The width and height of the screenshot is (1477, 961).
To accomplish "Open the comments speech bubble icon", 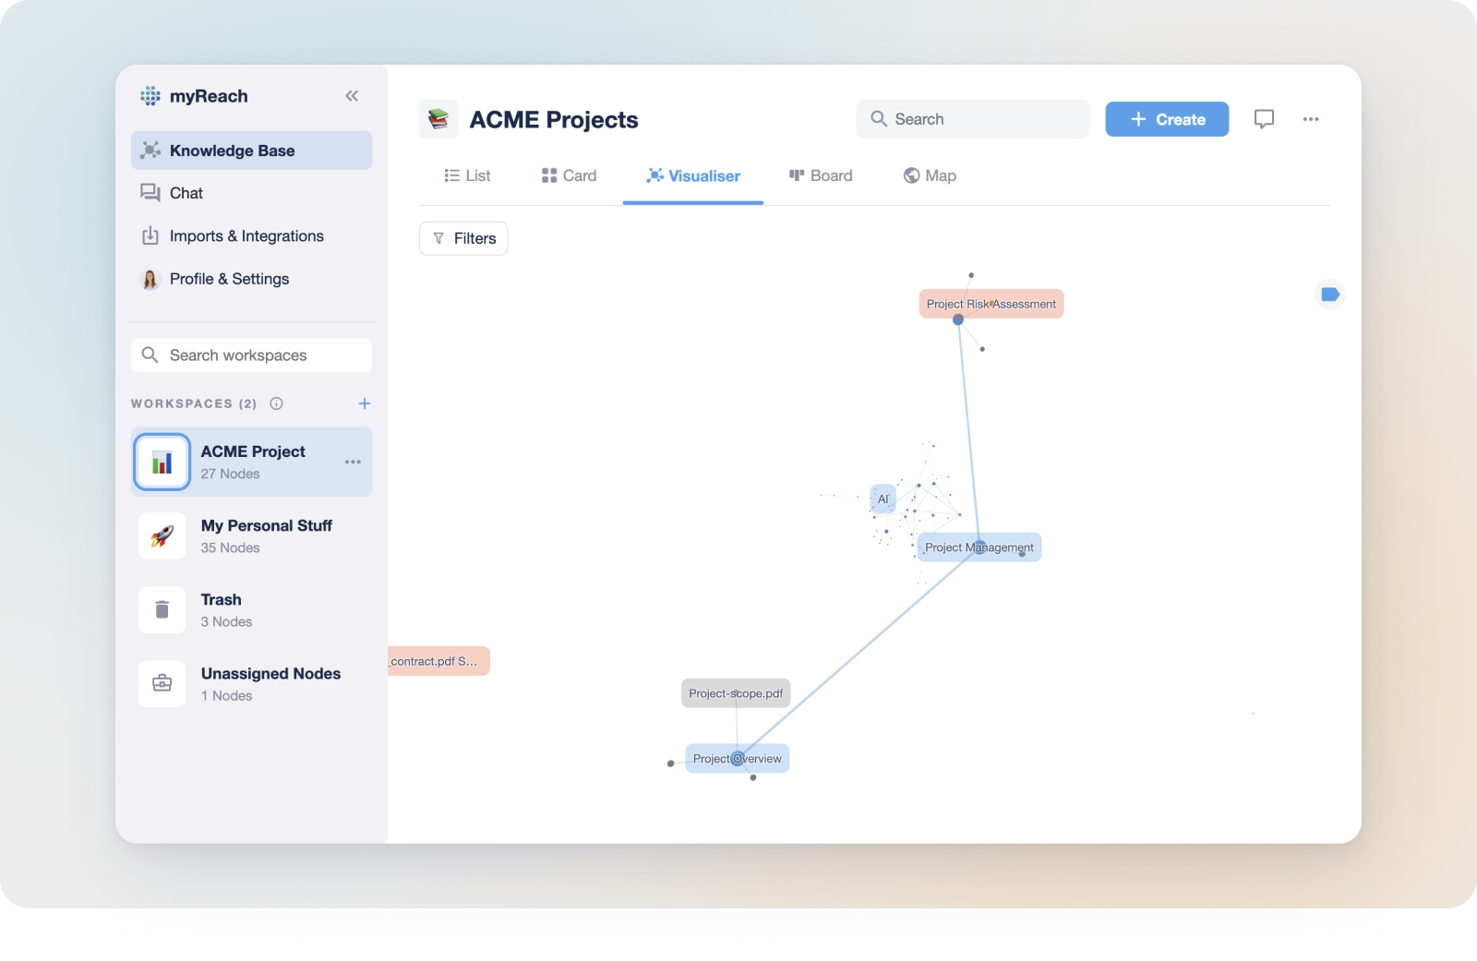I will 1264,119.
